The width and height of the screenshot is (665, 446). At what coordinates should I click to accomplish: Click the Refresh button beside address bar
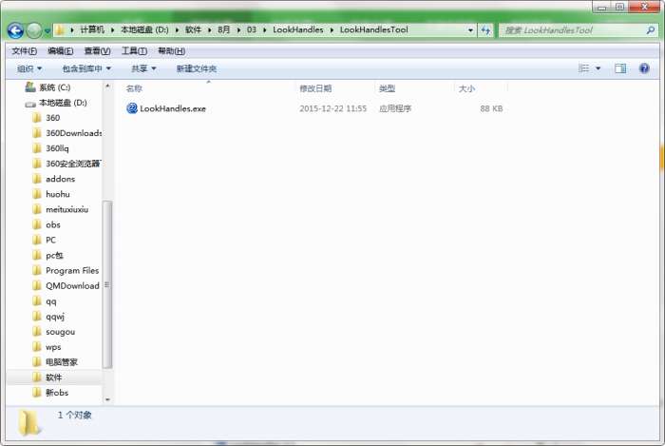coord(485,30)
